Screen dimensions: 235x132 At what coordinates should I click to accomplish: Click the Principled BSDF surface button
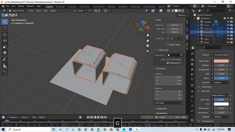pyautogui.click(x=220, y=55)
